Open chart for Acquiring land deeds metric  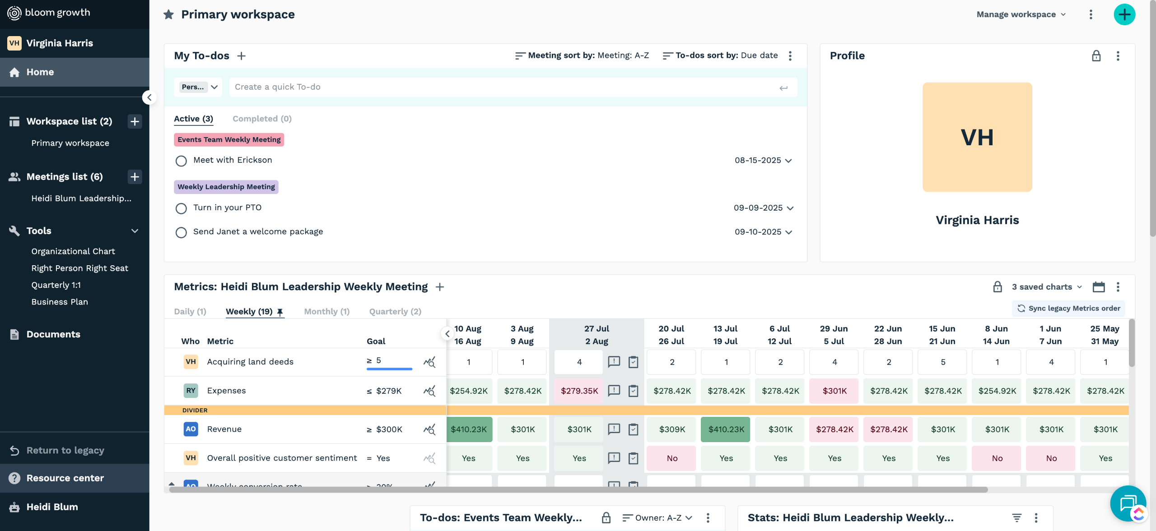coord(429,362)
